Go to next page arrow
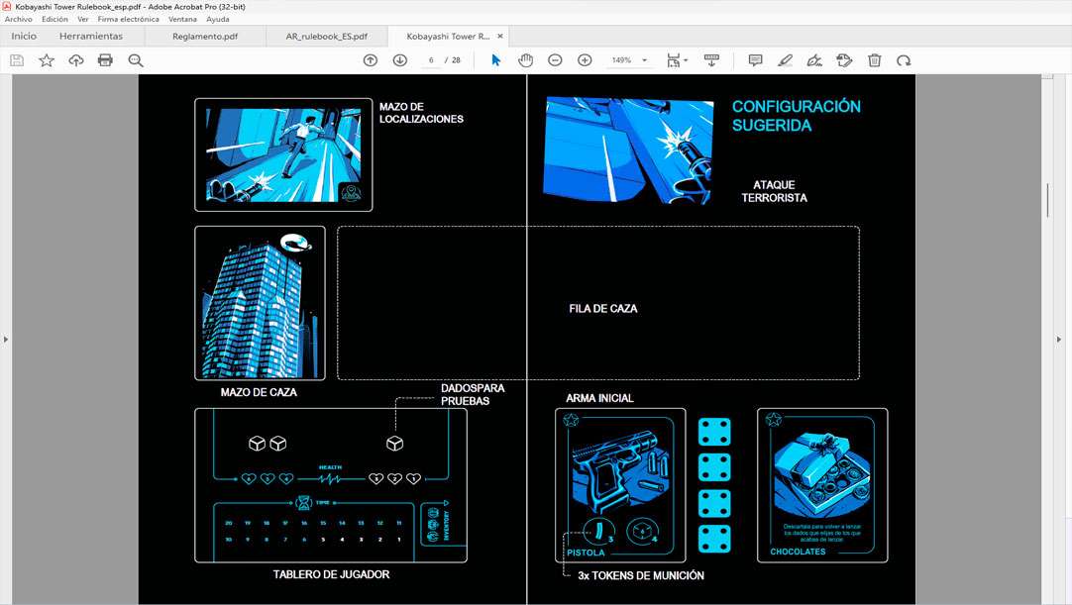The image size is (1072, 605). (400, 60)
